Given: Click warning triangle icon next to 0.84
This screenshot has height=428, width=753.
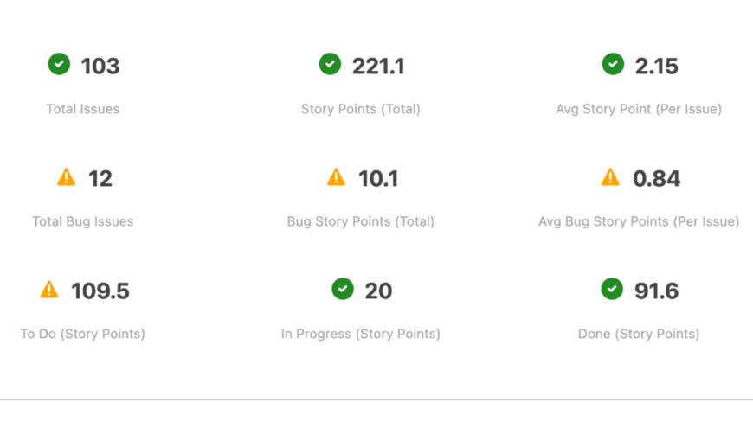Looking at the screenshot, I should (610, 177).
